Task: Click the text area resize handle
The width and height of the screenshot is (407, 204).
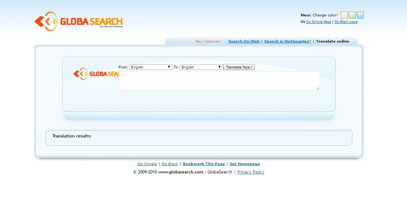Action: pyautogui.click(x=318, y=89)
